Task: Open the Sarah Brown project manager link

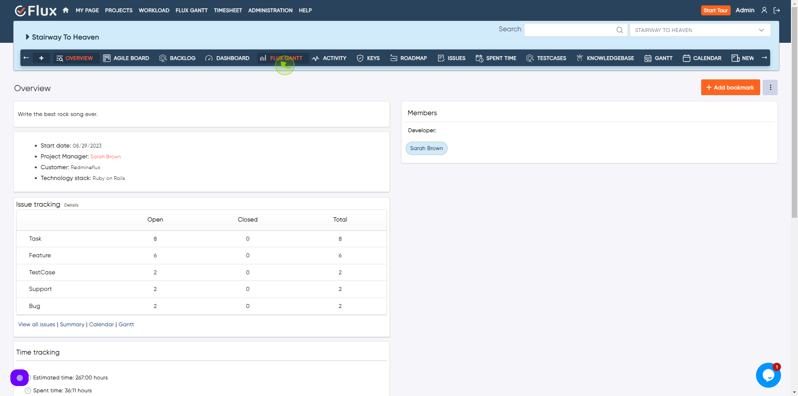Action: 106,157
